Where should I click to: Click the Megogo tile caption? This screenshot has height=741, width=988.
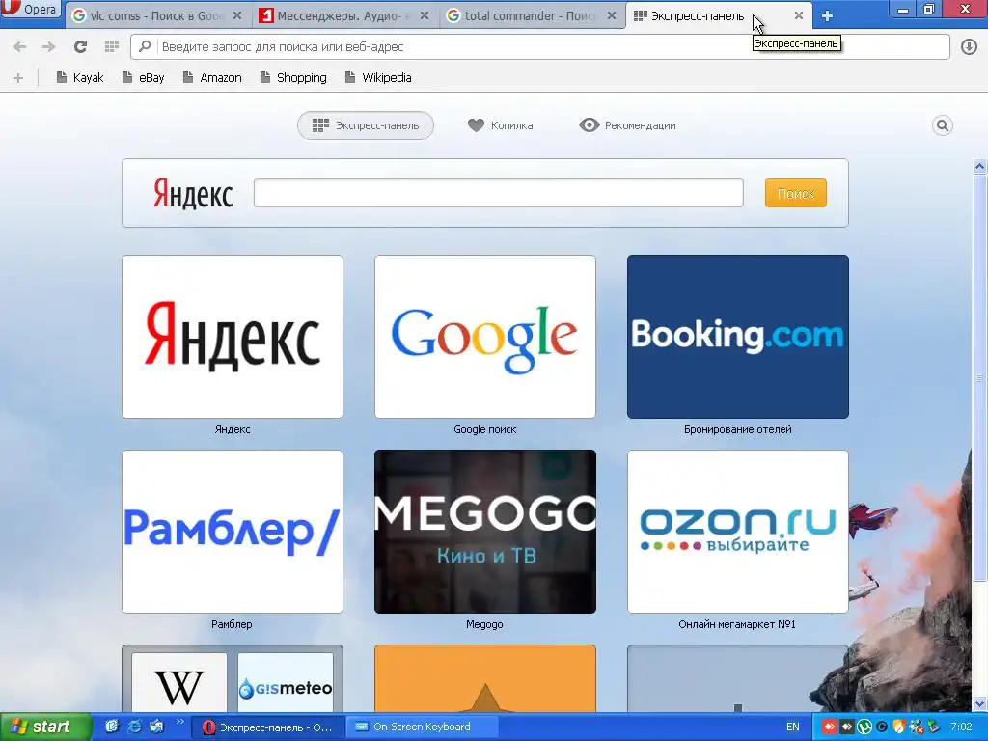[x=484, y=624]
